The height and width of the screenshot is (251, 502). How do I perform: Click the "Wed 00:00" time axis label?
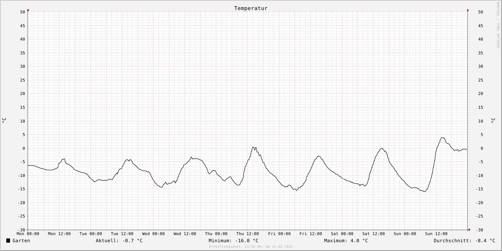click(x=154, y=234)
